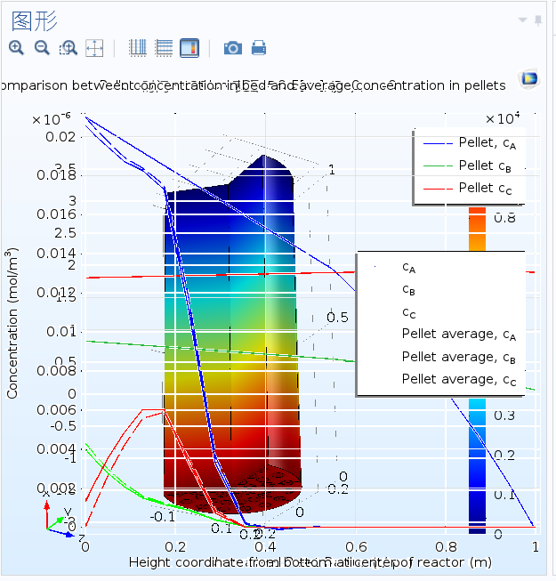556x581 pixels.
Task: Click the 'Pellet average, cA' legend entry
Action: tap(458, 334)
